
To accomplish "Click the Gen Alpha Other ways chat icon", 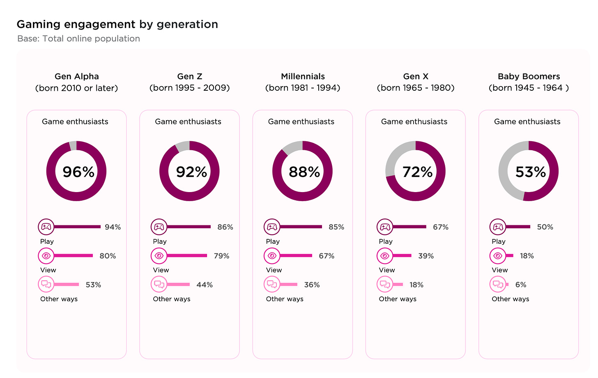I will (46, 284).
